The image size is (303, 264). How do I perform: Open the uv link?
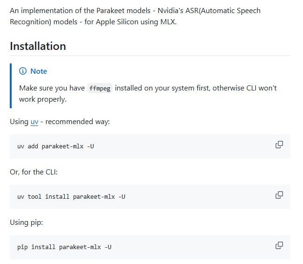(34, 122)
